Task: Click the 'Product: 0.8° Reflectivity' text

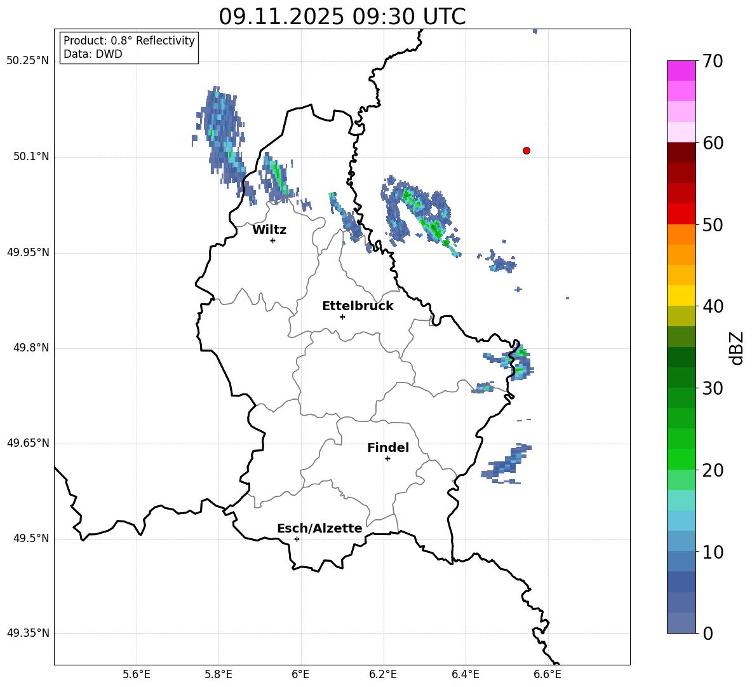Action: [x=129, y=41]
